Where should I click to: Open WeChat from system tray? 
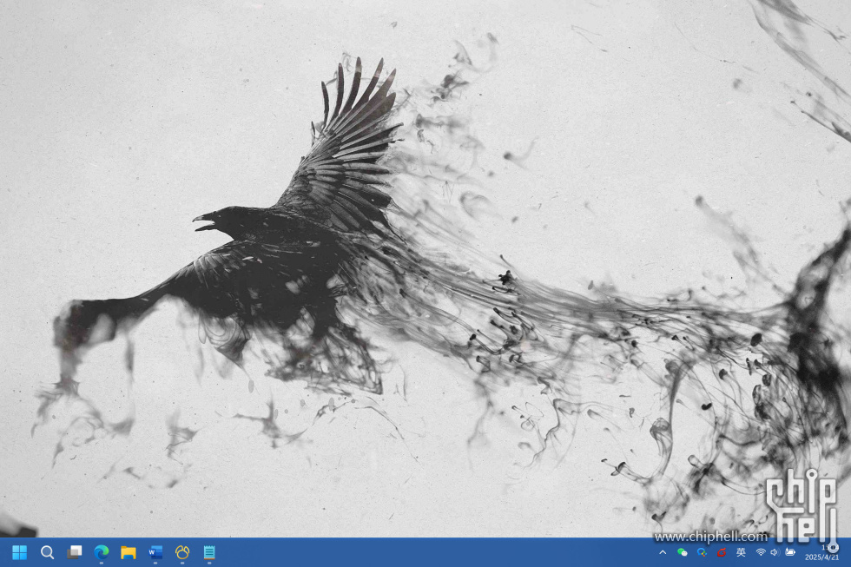click(683, 552)
